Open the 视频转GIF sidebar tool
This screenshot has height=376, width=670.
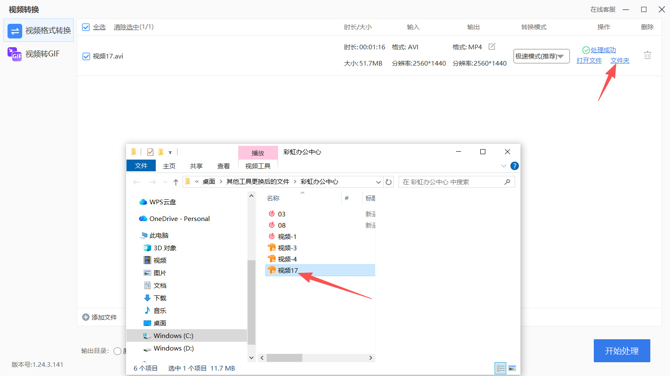pos(34,54)
